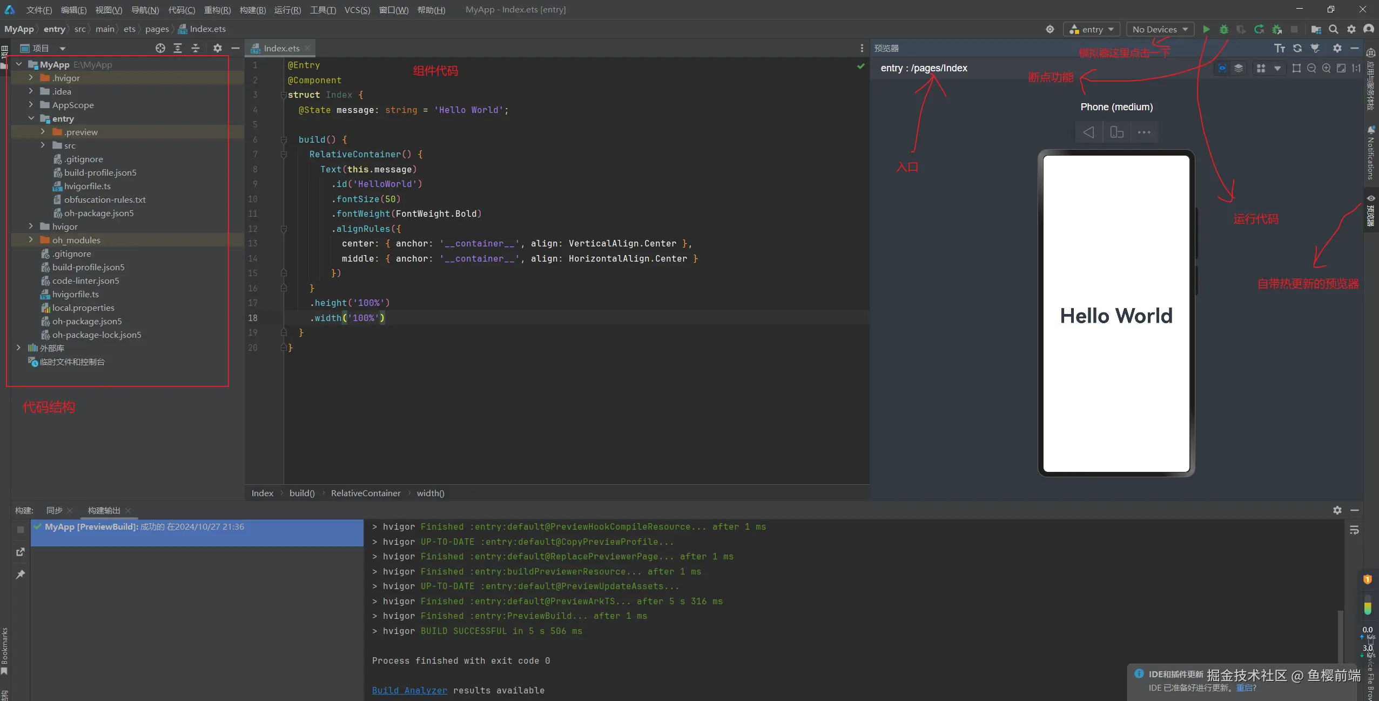Start debugging with the green bug icon
The width and height of the screenshot is (1379, 701).
(x=1224, y=29)
